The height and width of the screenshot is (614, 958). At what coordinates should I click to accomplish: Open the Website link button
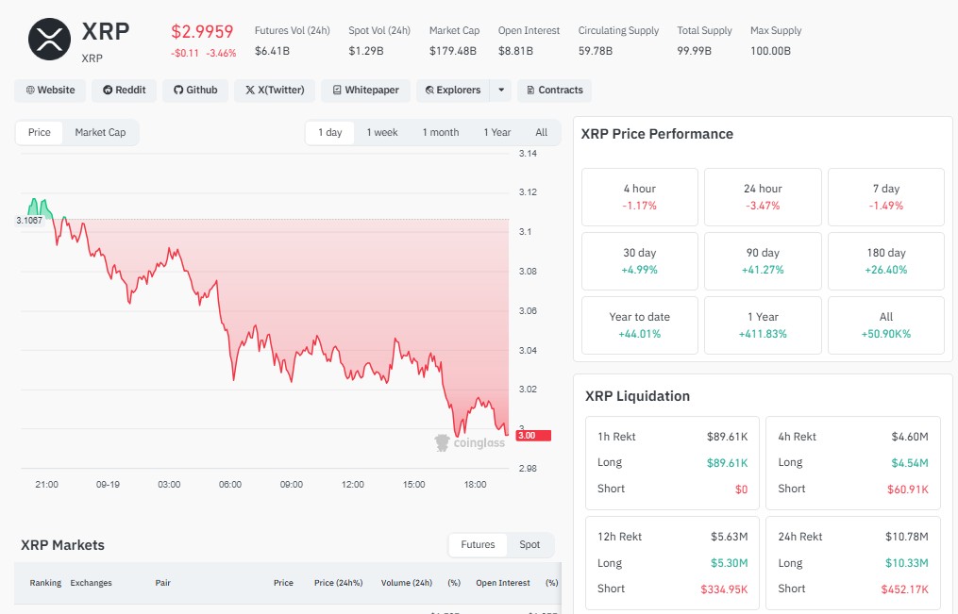(x=50, y=91)
